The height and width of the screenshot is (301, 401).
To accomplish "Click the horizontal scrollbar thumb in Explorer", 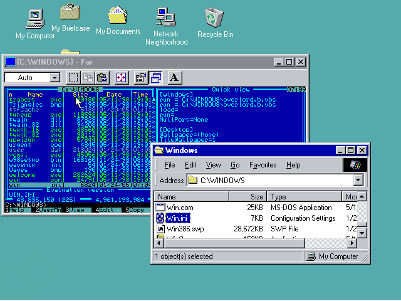I will (x=234, y=243).
